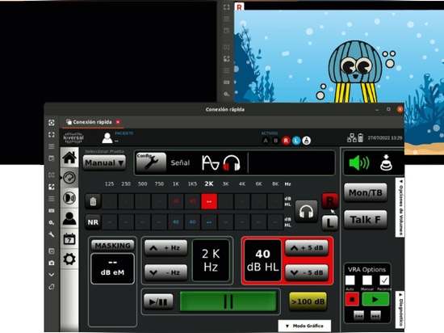Select the green speaker volume icon

[359, 162]
